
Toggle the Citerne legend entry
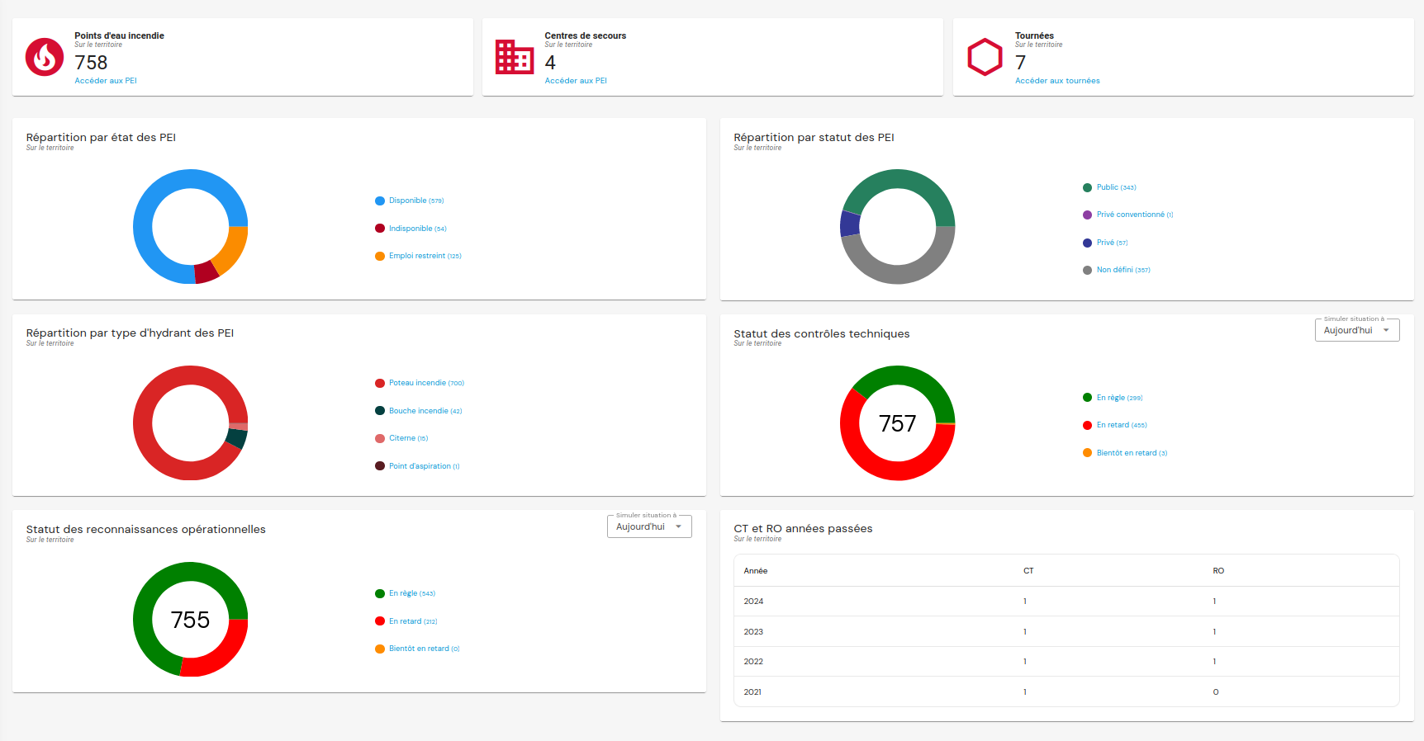(x=401, y=438)
